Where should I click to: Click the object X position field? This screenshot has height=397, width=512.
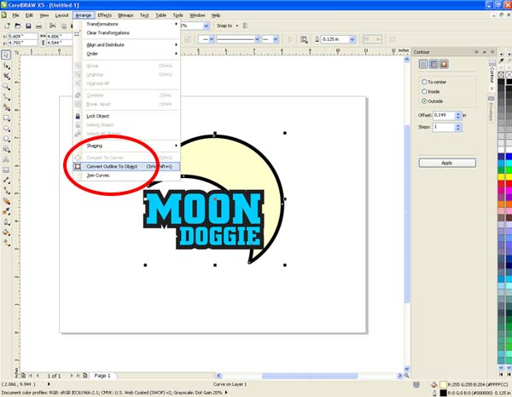pyautogui.click(x=22, y=36)
